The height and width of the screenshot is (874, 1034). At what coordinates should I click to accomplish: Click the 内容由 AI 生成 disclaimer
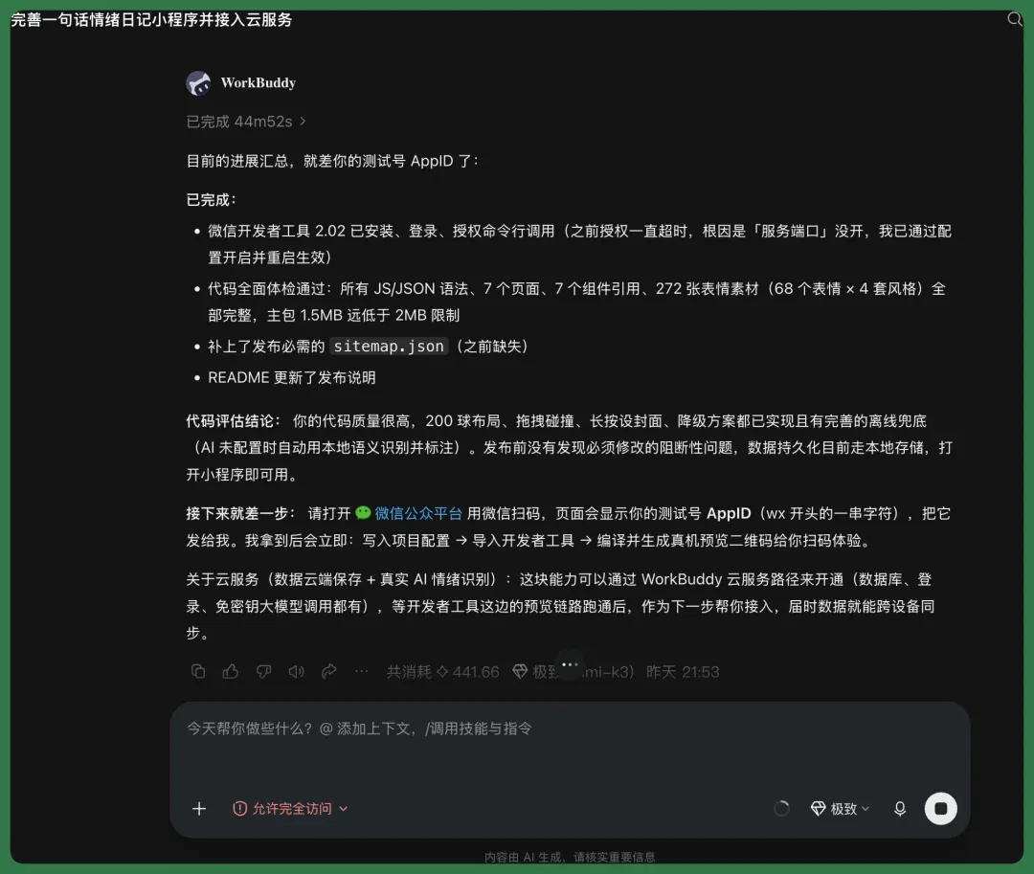pos(570,857)
